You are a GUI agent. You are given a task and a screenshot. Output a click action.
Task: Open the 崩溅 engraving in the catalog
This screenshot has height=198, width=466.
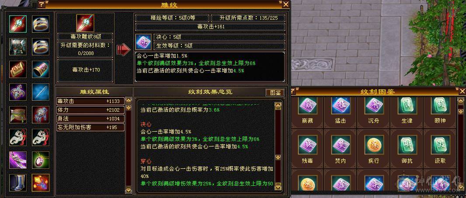tap(307, 106)
